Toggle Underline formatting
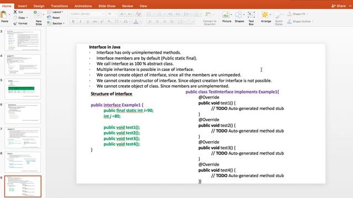The width and height of the screenshot is (353, 198). (x=88, y=21)
